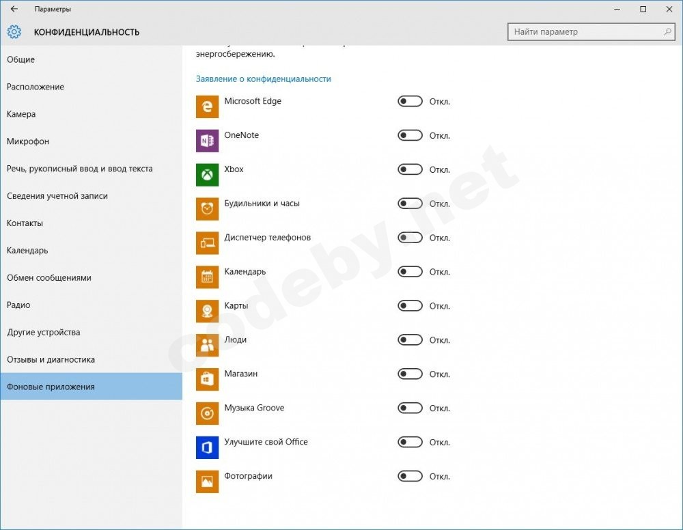The height and width of the screenshot is (530, 683).
Task: Click the Microsoft Edge app icon
Action: tap(207, 107)
